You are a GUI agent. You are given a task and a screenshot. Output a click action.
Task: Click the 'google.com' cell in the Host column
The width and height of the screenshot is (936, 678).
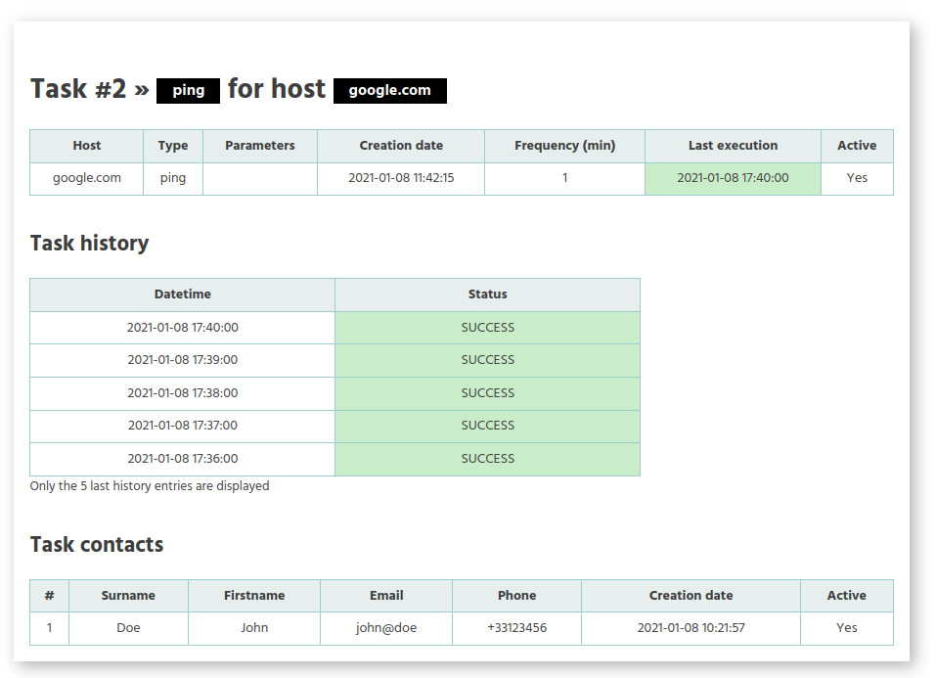pyautogui.click(x=86, y=178)
